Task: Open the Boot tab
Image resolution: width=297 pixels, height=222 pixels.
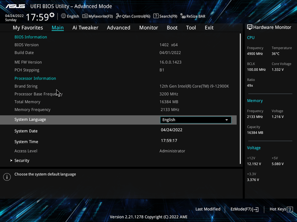Action: [x=172, y=28]
